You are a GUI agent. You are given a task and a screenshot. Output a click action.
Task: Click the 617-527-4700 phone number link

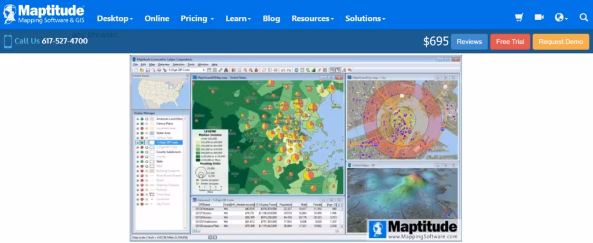[x=65, y=41]
